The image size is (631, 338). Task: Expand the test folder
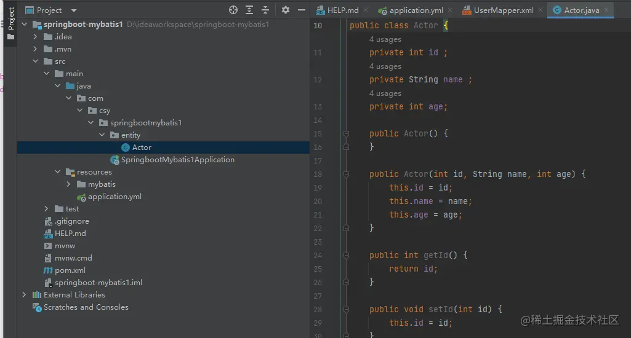[x=47, y=208]
